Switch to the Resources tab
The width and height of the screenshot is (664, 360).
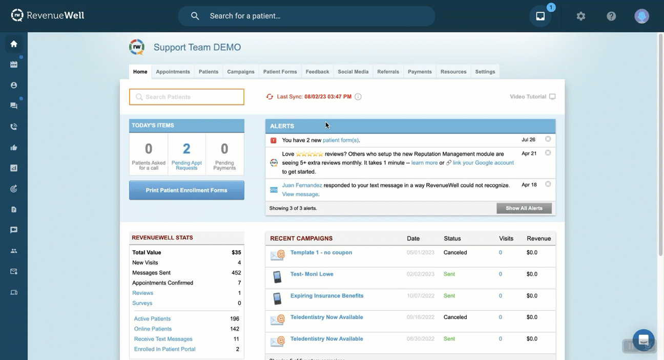(453, 72)
